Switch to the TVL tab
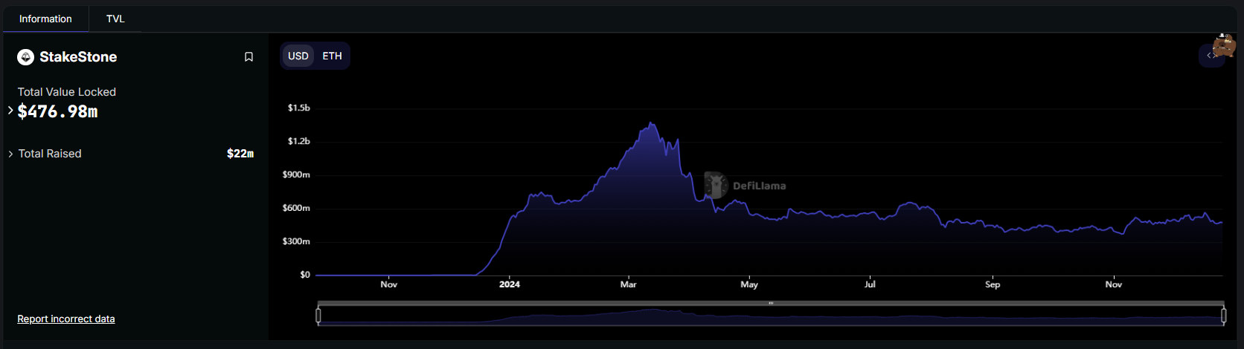Screen dimensions: 1244x349 pyautogui.click(x=115, y=19)
